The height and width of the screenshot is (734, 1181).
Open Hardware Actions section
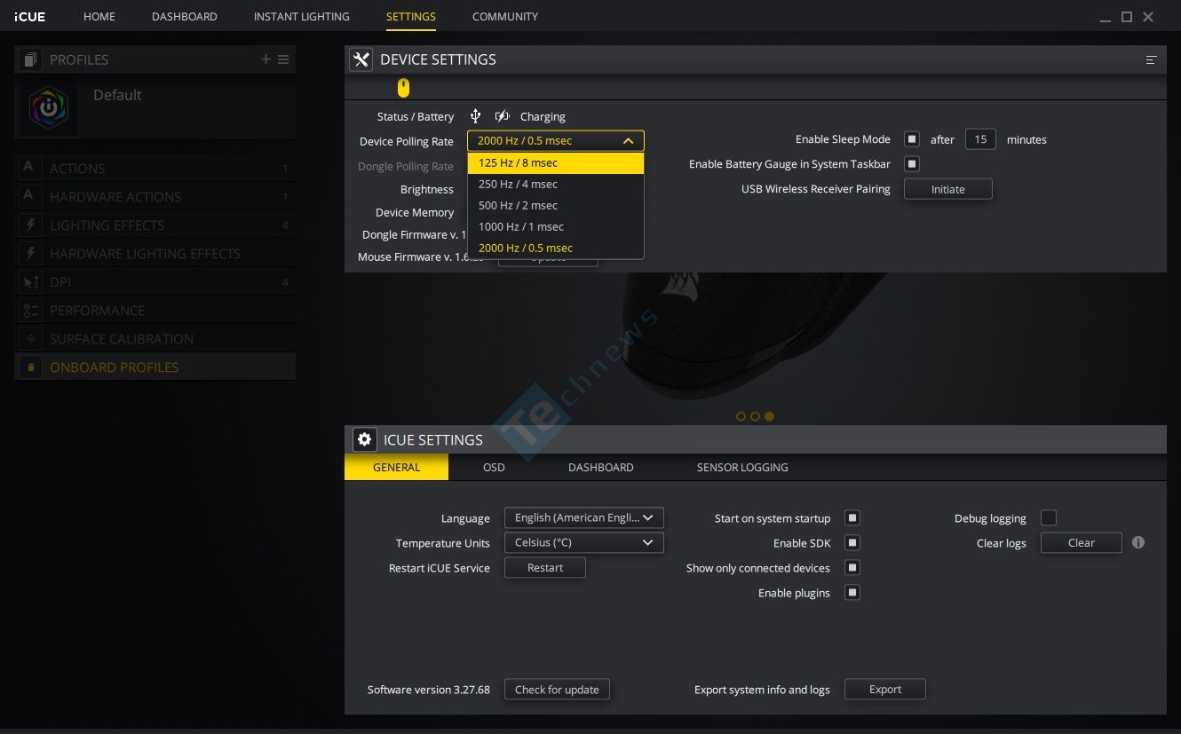coord(155,197)
